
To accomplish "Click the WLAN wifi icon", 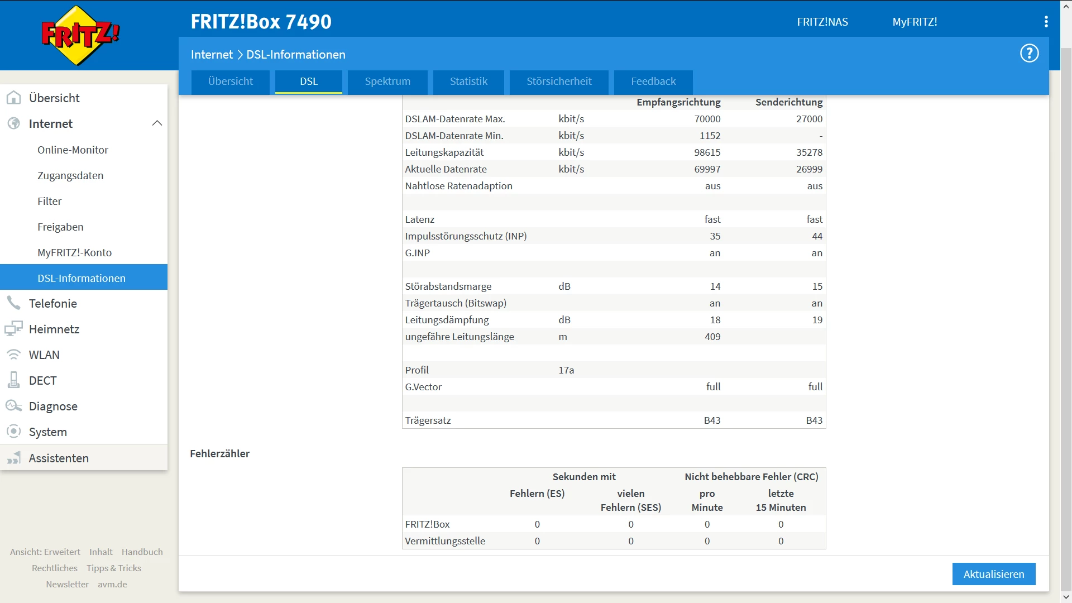I will click(x=14, y=355).
